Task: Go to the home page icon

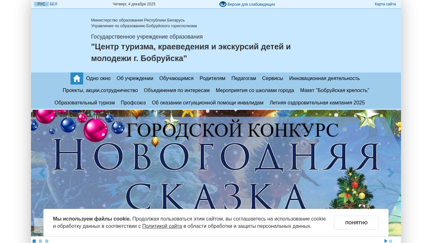Action: [x=77, y=78]
